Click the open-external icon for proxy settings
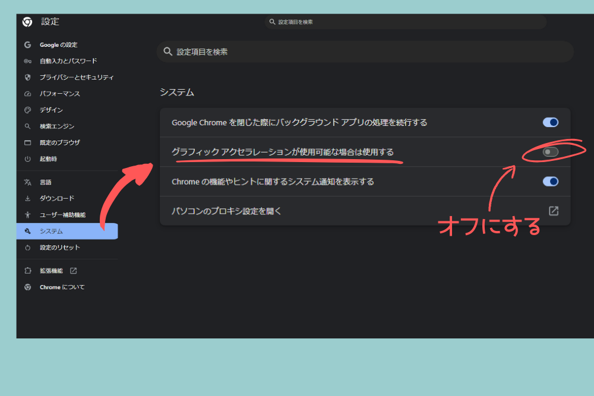Image resolution: width=594 pixels, height=396 pixels. pos(554,211)
